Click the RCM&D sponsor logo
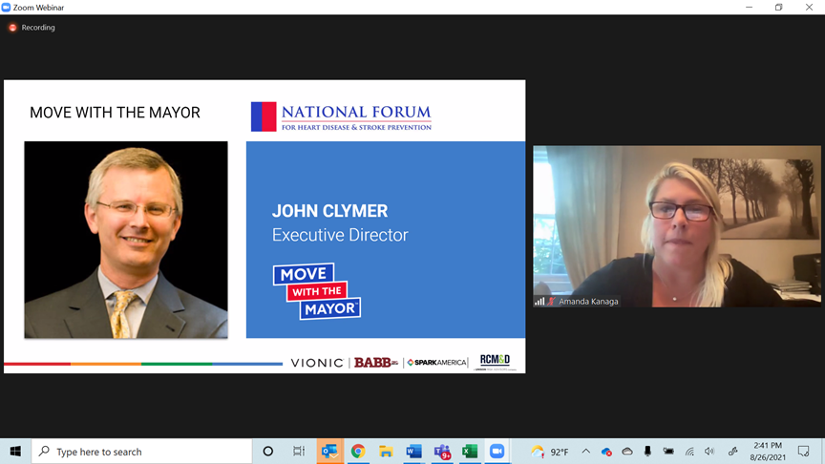Viewport: 825px width, 464px height. click(x=495, y=362)
